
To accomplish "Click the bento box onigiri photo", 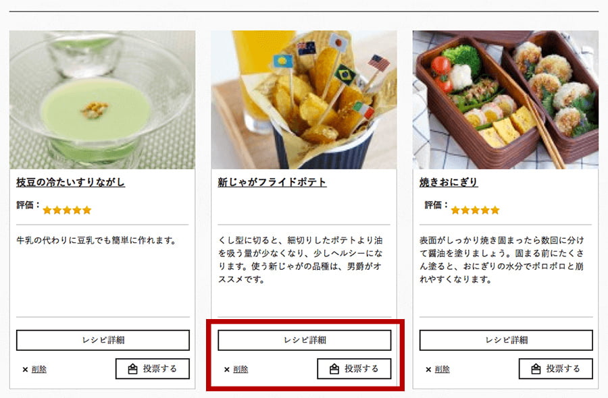I will (x=505, y=100).
